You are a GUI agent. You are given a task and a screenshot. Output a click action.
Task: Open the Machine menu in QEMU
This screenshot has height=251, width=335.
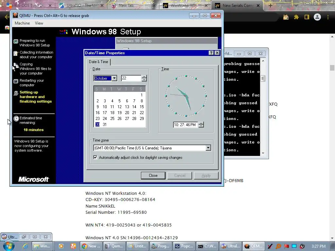[22, 23]
